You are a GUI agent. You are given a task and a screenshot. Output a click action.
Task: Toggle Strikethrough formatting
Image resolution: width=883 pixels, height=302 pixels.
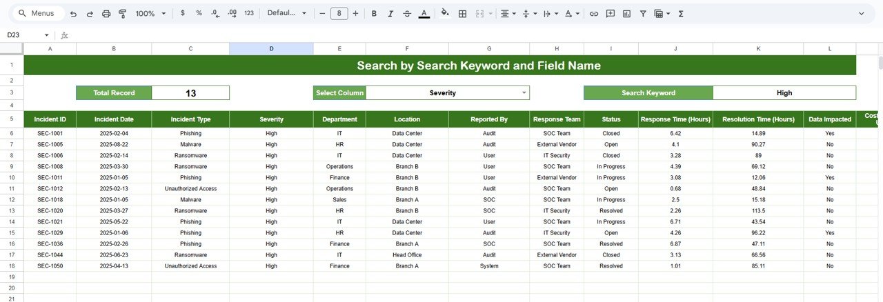tap(407, 14)
